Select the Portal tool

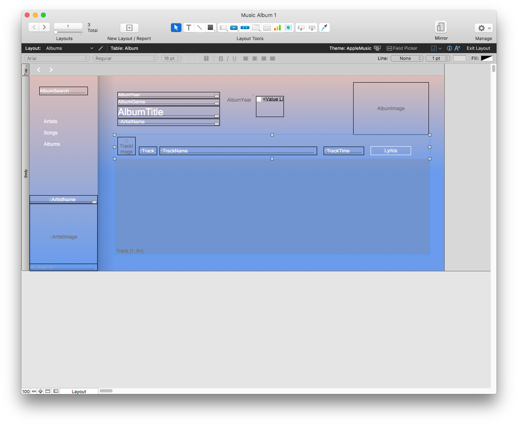coord(267,28)
